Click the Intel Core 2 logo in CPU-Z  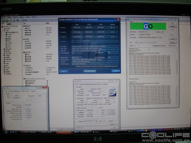coord(112,92)
